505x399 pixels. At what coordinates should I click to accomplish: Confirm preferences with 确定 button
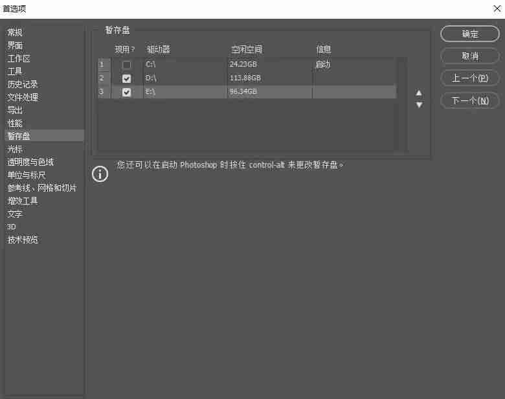point(469,34)
